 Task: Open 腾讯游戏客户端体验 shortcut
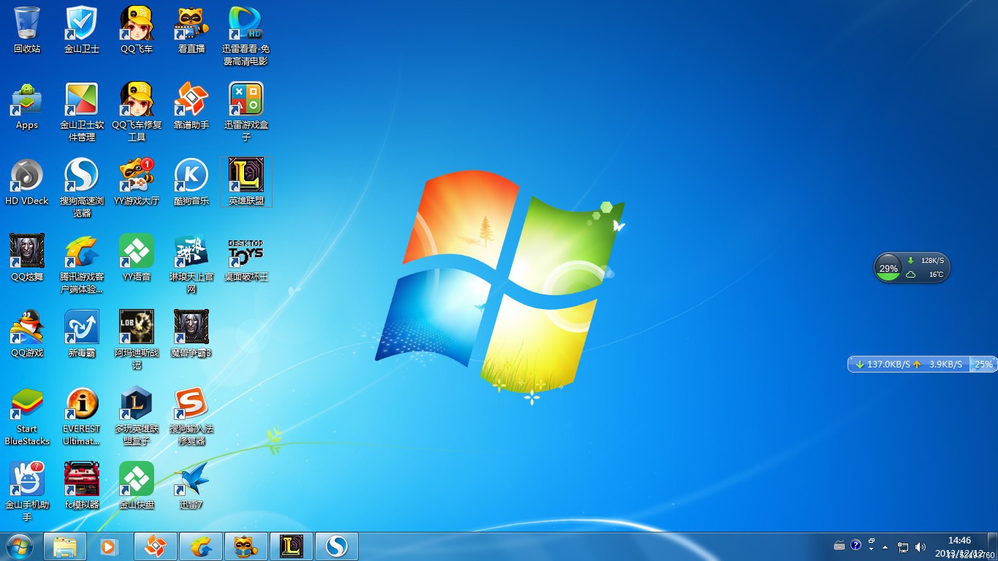point(82,264)
